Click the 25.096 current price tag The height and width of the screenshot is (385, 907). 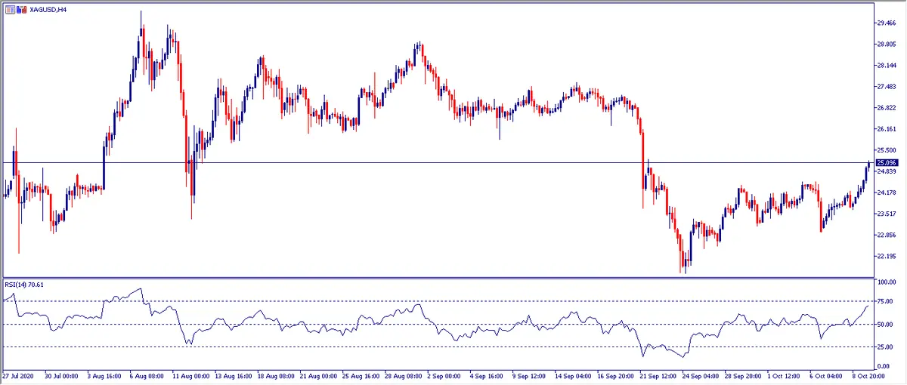[886, 163]
